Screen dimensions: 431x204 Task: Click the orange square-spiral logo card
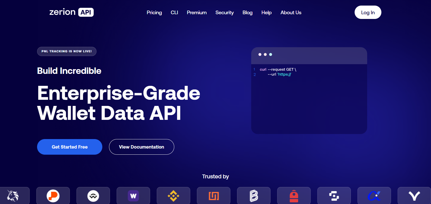pyautogui.click(x=214, y=196)
